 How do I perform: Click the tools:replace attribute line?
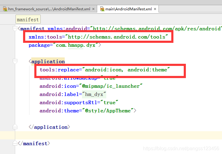pos(105,70)
